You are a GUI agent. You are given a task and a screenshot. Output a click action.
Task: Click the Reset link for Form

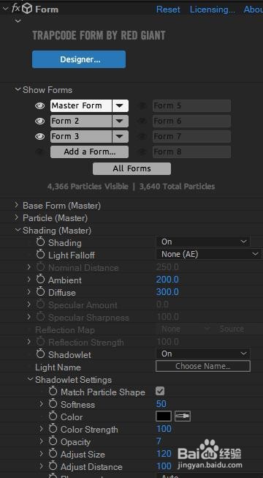(168, 10)
